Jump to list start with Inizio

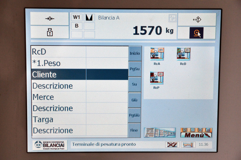click(134, 53)
